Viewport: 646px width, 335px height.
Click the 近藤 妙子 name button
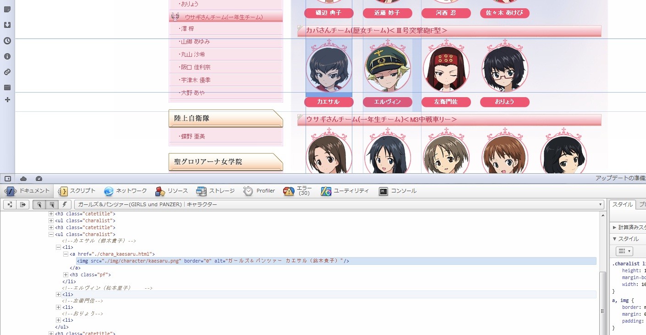pos(388,13)
